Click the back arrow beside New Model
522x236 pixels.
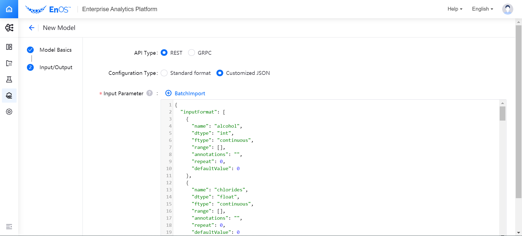pos(32,28)
